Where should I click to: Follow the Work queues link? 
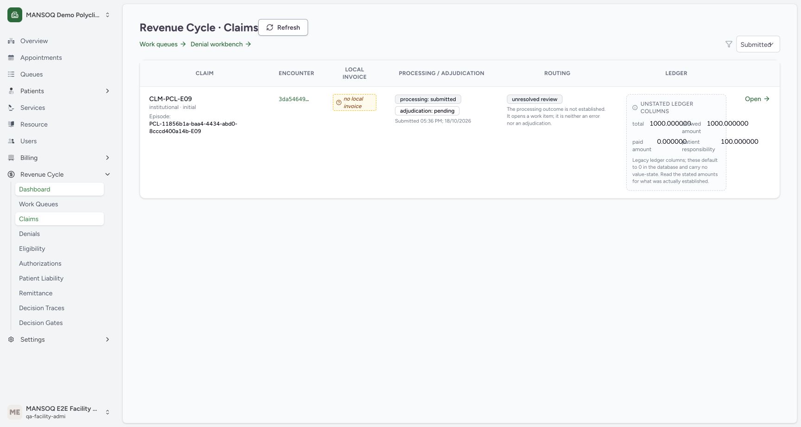pyautogui.click(x=163, y=44)
